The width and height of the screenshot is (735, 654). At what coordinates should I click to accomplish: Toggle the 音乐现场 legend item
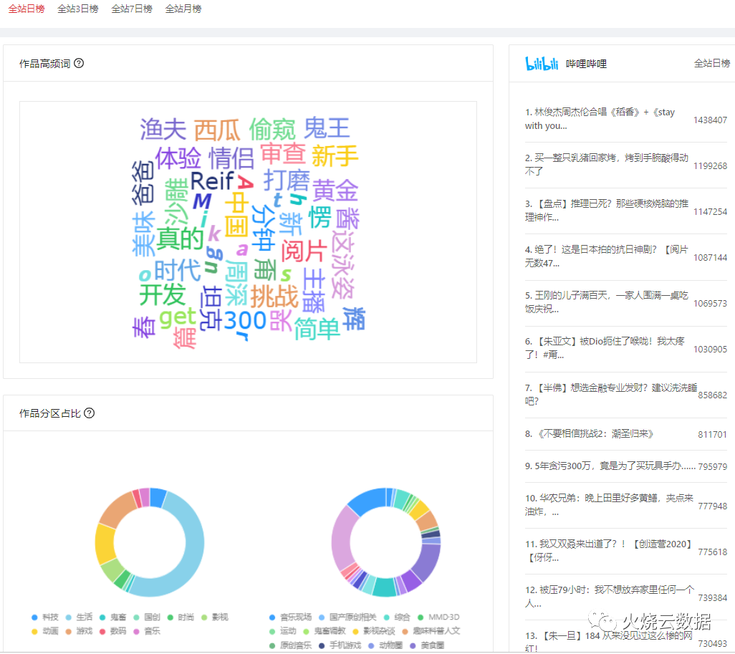(x=290, y=617)
